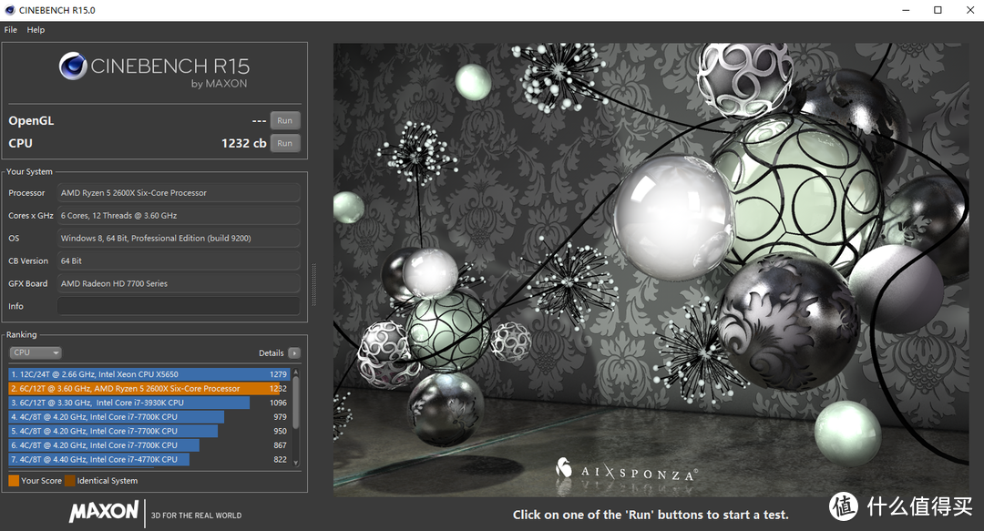Select the Intel Core i7-4770K ranking row
984x531 pixels.
click(x=149, y=459)
